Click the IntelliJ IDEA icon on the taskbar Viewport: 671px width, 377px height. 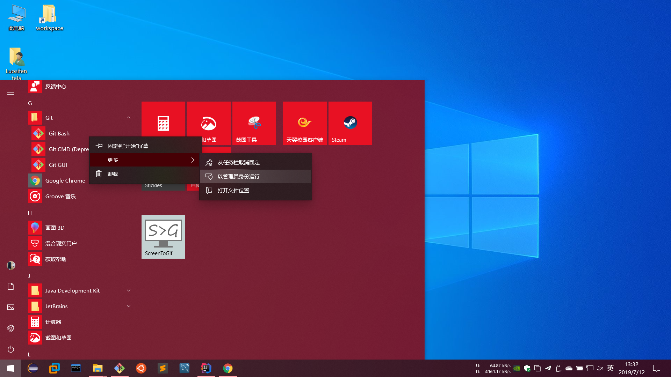coord(206,368)
